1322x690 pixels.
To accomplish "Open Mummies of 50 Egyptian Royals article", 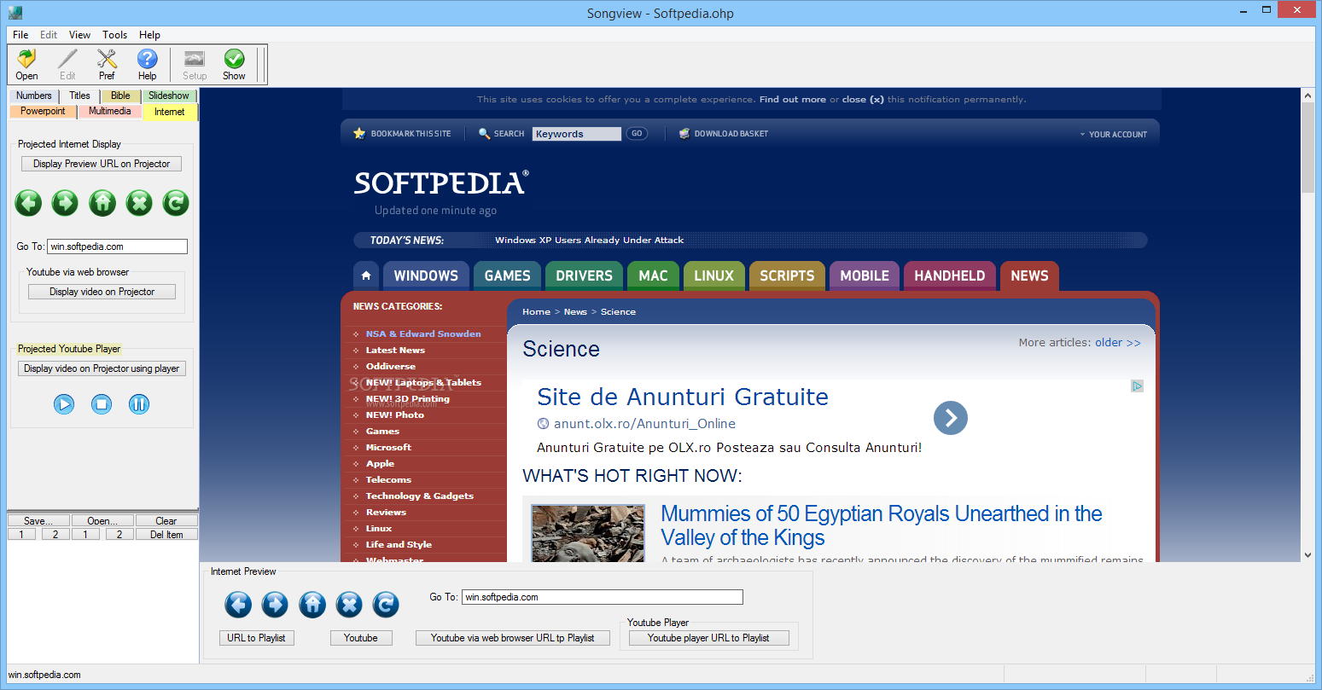I will click(881, 525).
